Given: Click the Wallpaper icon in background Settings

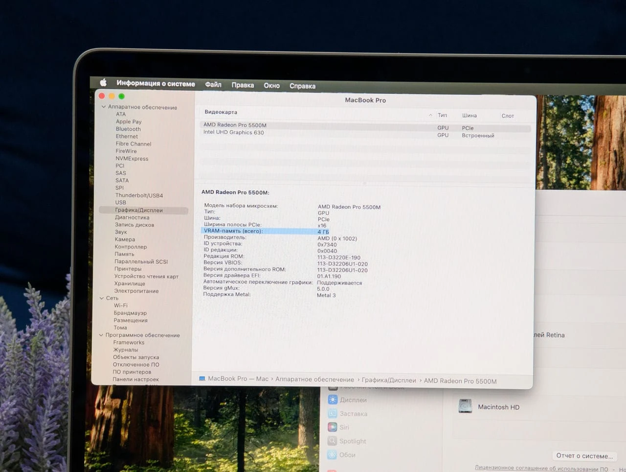Looking at the screenshot, I should 333,454.
